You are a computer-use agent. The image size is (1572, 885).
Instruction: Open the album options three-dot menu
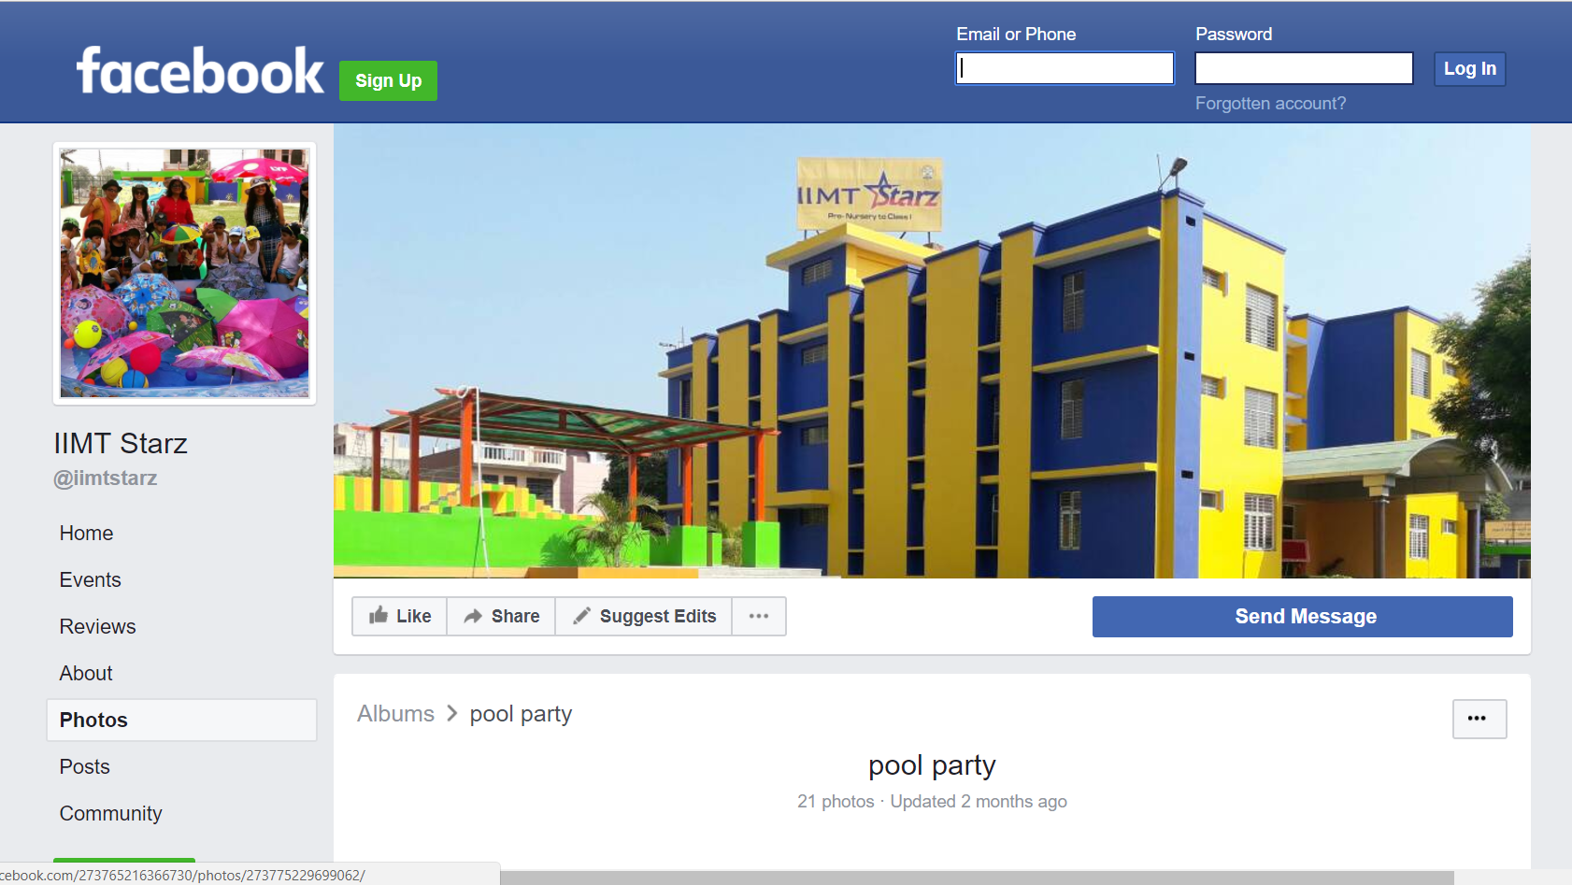[x=1479, y=719]
